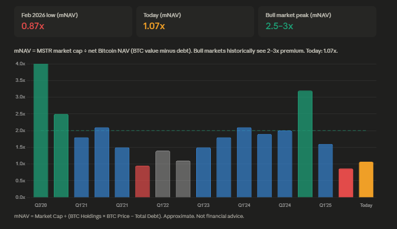This screenshot has height=229, width=397.
Task: Click the Q3'24 blue bar
Action: click(x=285, y=164)
